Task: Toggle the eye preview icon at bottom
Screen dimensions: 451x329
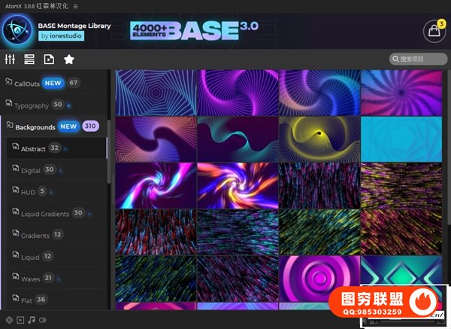Action: [43, 320]
